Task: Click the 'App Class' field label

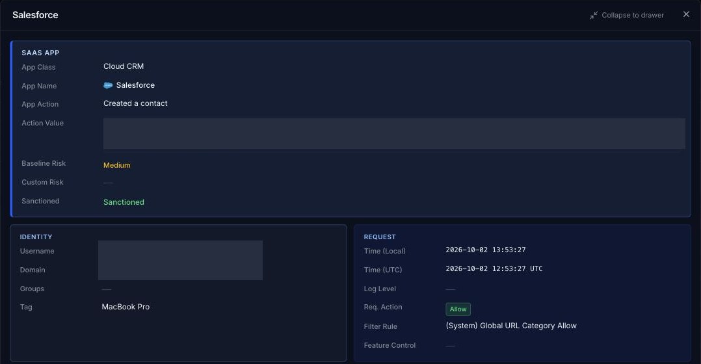Action: pyautogui.click(x=38, y=68)
